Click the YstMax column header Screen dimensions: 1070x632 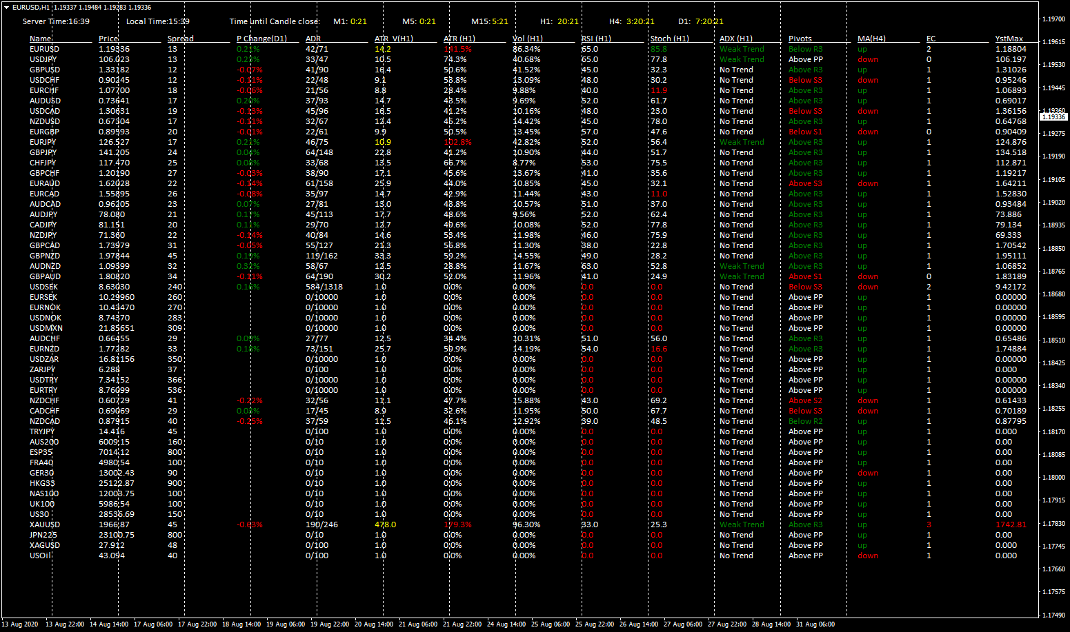coord(1009,39)
